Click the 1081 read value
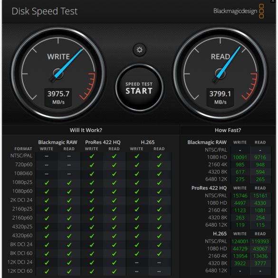Viewport: 278px width, 278px height. tap(260, 211)
